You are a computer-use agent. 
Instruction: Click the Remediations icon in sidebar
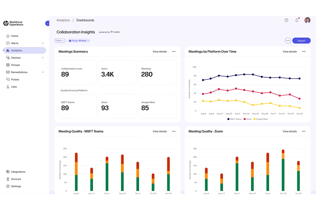point(8,72)
